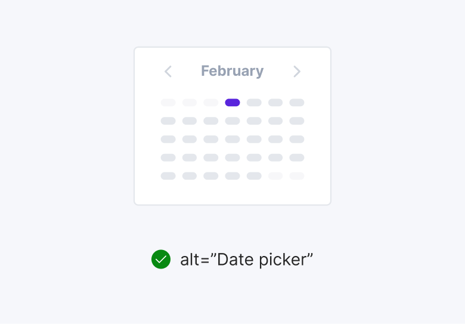Choose the second row pill below the purple date
Viewport: 465px width, 324px height.
(x=232, y=121)
